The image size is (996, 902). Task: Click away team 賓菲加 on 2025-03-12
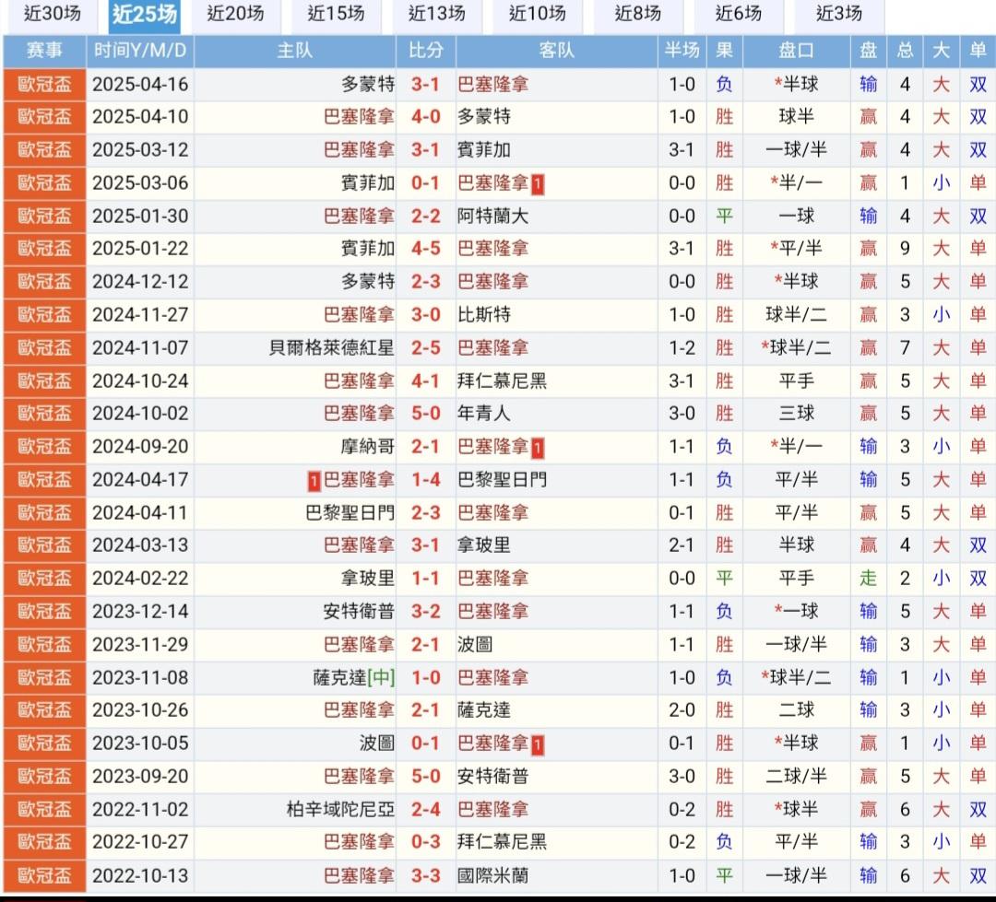click(484, 150)
